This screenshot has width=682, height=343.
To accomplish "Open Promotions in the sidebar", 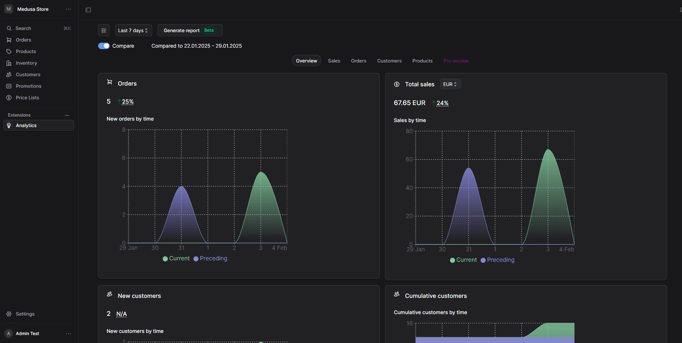I will click(28, 86).
